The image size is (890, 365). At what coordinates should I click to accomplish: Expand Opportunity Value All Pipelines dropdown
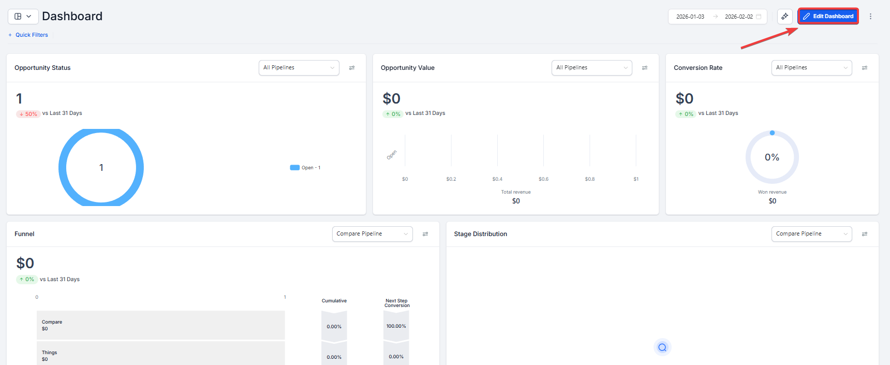click(x=591, y=68)
